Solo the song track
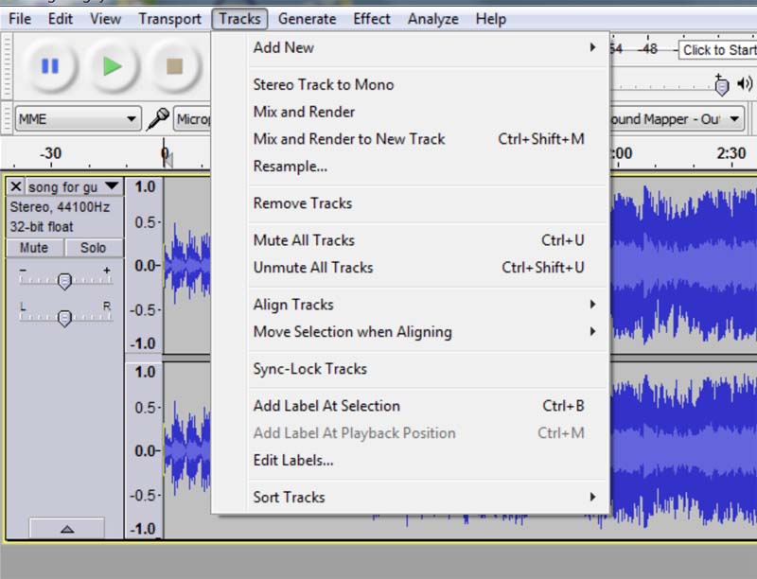The width and height of the screenshot is (757, 579). (x=93, y=248)
